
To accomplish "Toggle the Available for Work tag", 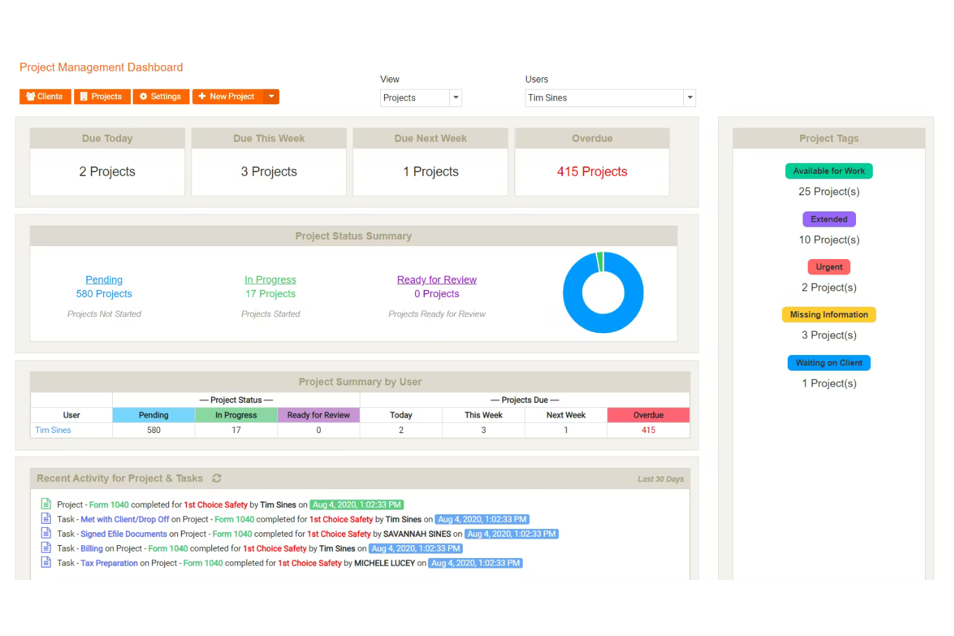I will click(x=829, y=171).
